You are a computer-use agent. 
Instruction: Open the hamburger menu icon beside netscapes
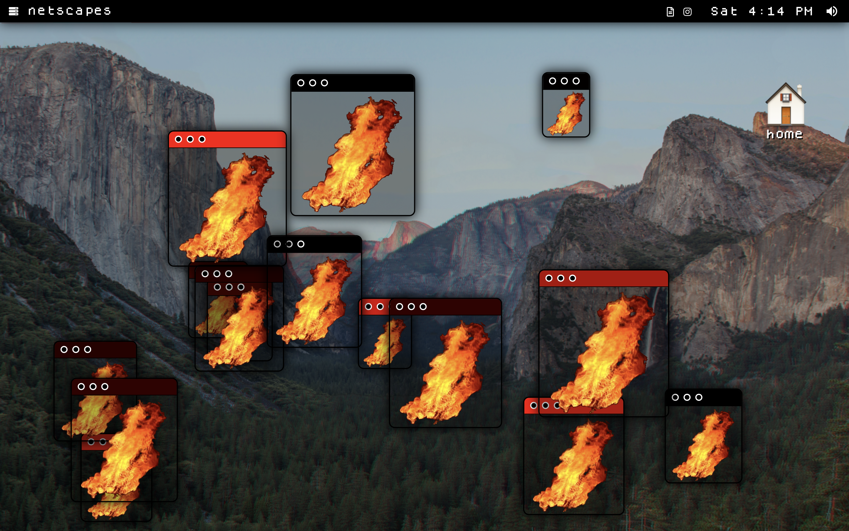pos(13,11)
